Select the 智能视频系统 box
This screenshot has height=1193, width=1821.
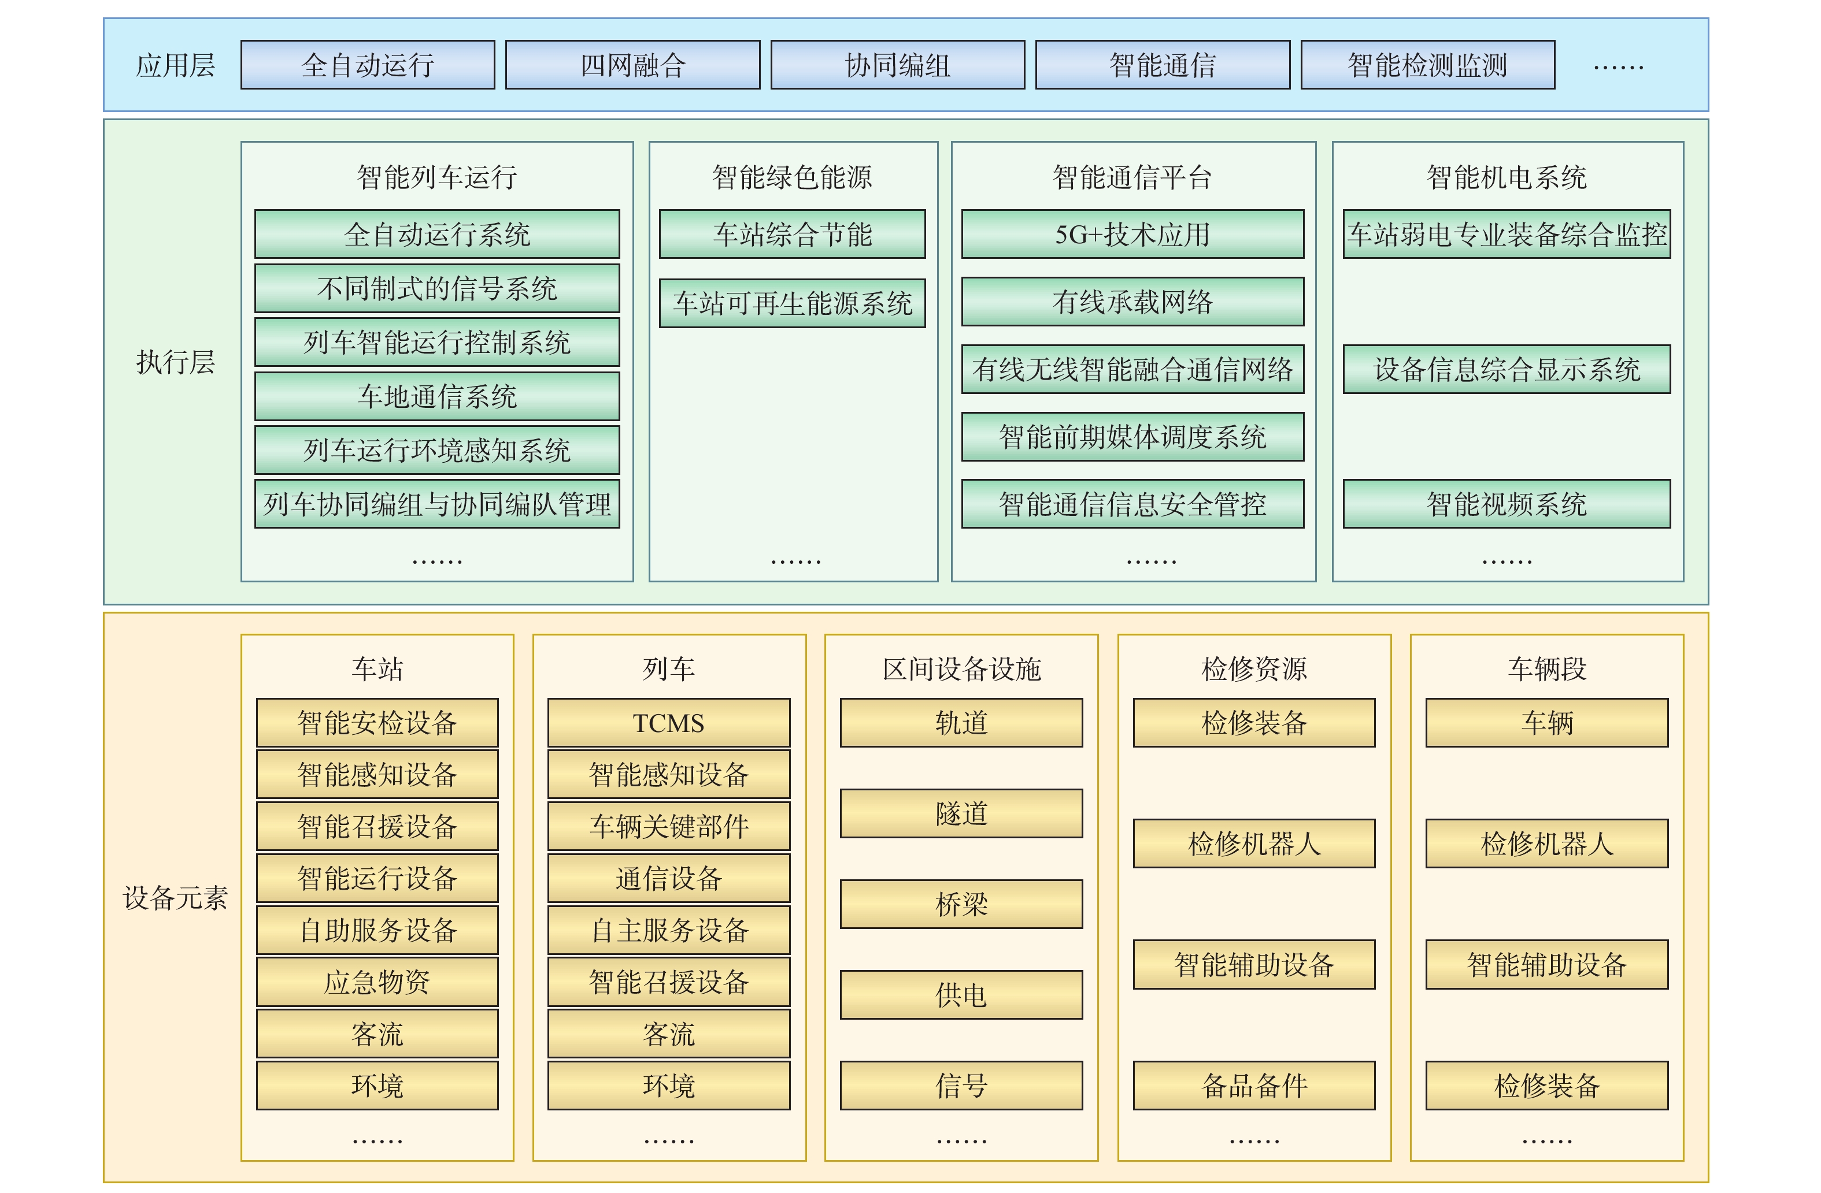click(1506, 504)
